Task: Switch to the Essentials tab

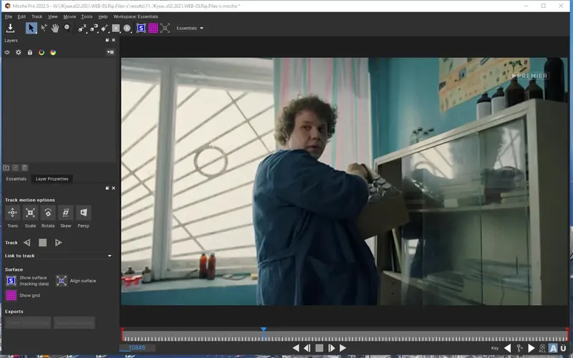Action: [x=16, y=178]
